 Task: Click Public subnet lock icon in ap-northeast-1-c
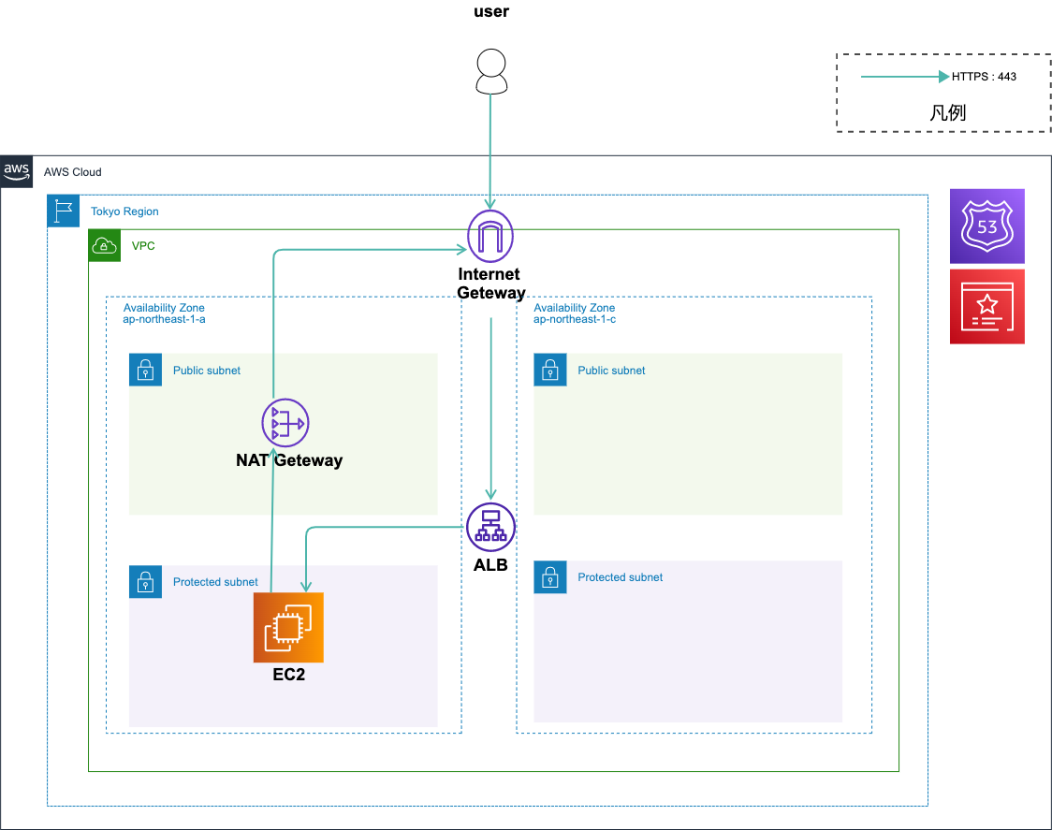click(550, 370)
